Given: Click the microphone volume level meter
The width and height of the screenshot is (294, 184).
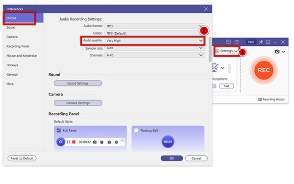Looking at the screenshot, I should (229, 68).
